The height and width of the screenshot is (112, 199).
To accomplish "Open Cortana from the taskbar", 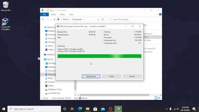I will click(65, 109).
